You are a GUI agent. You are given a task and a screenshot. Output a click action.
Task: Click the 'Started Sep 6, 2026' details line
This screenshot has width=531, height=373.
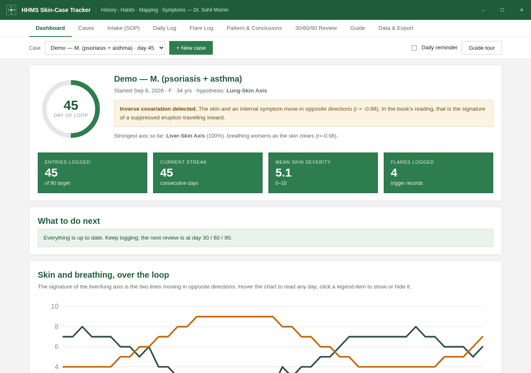point(190,91)
